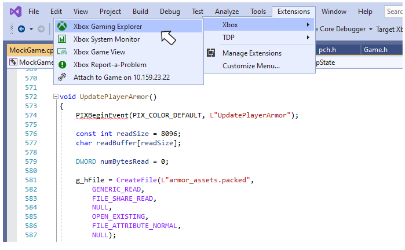Click the Core Debugger button
The width and height of the screenshot is (405, 250).
(341, 29)
